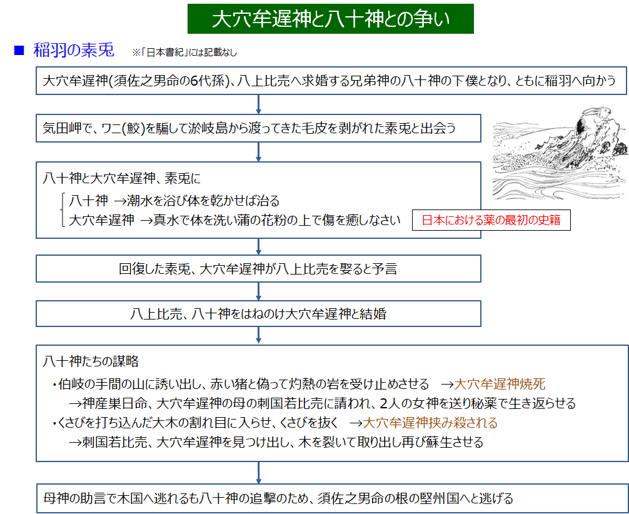Select the top box about 大穴牟遅神 heading to 稲羽
Image resolution: width=629 pixels, height=514 pixels.
pyautogui.click(x=331, y=81)
